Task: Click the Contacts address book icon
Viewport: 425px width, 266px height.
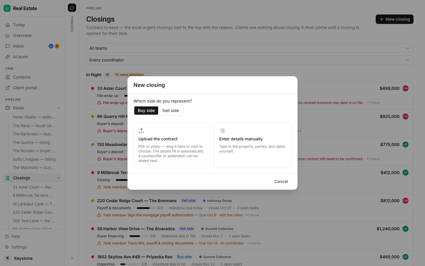Action: coord(8,77)
